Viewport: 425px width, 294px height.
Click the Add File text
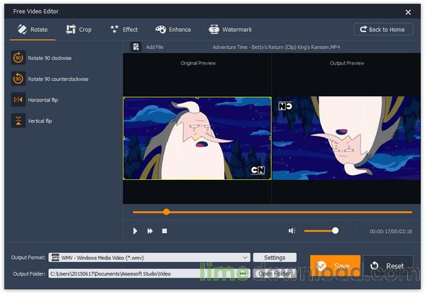pos(155,47)
